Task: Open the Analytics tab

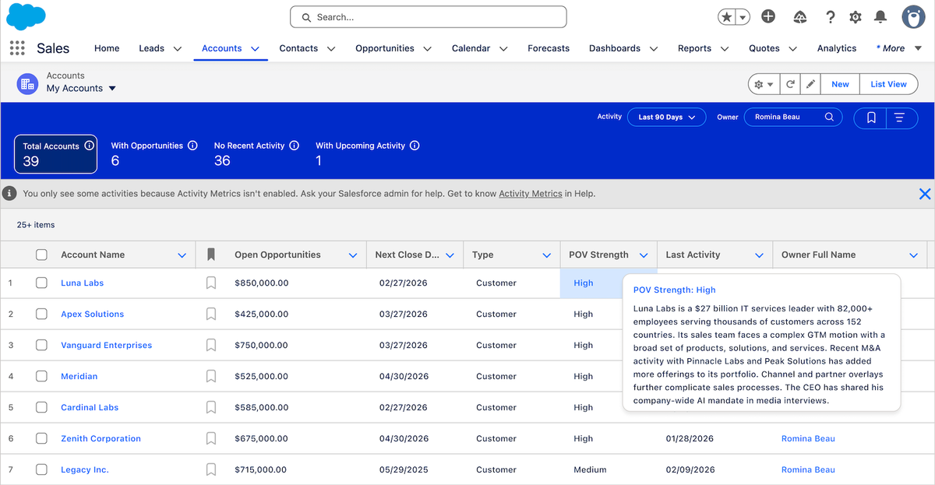Action: (x=837, y=48)
